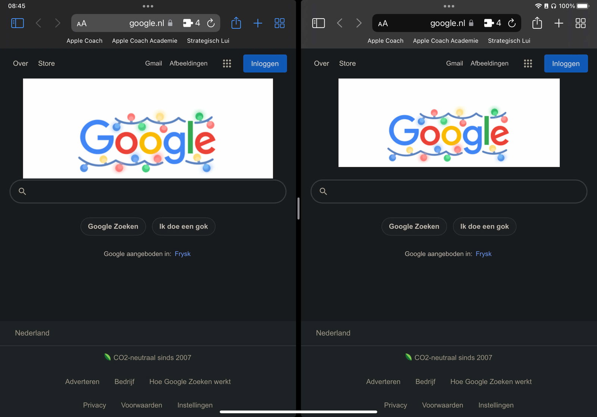597x417 pixels.
Task: Open Store link in left window
Action: (46, 63)
